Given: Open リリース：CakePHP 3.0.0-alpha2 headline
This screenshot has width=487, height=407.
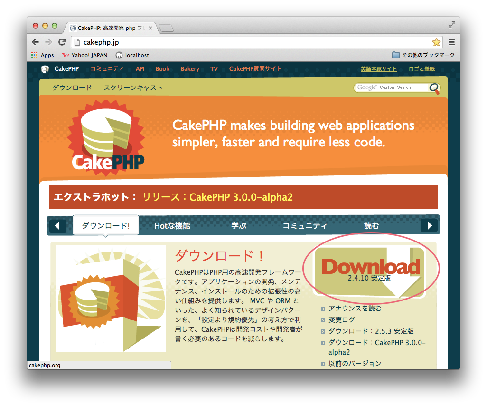Looking at the screenshot, I should (x=217, y=197).
